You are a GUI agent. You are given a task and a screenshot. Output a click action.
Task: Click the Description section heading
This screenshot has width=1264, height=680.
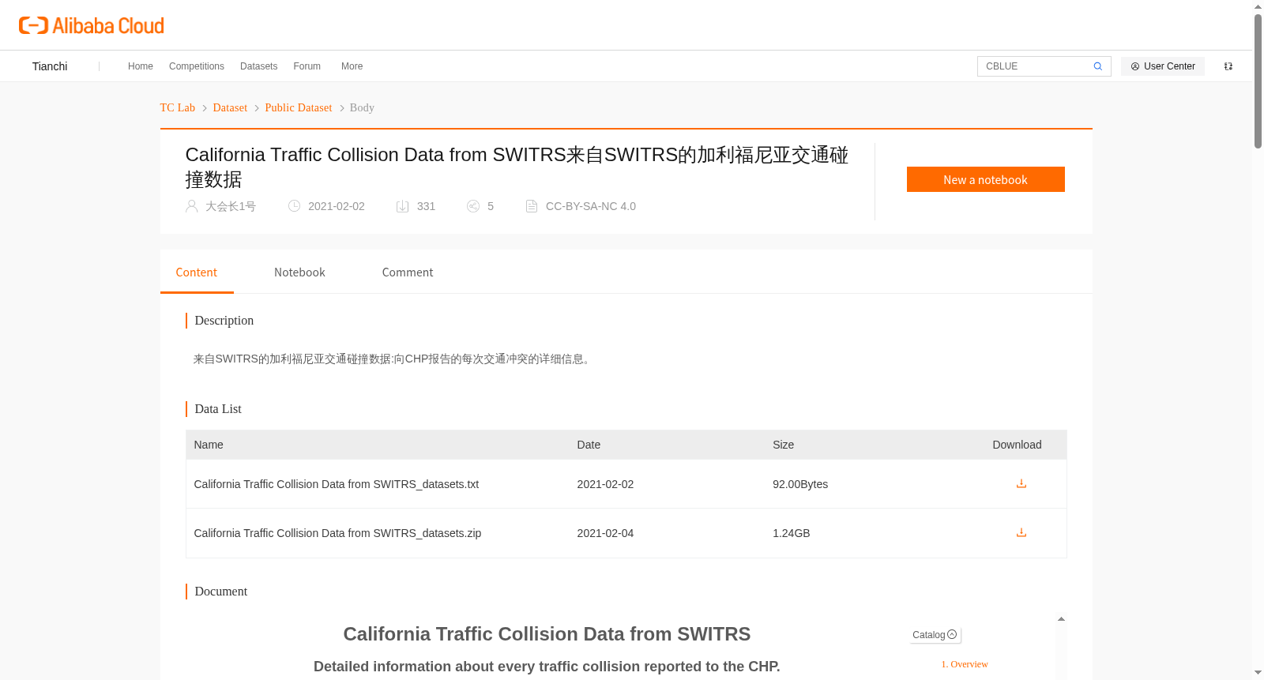pos(224,321)
